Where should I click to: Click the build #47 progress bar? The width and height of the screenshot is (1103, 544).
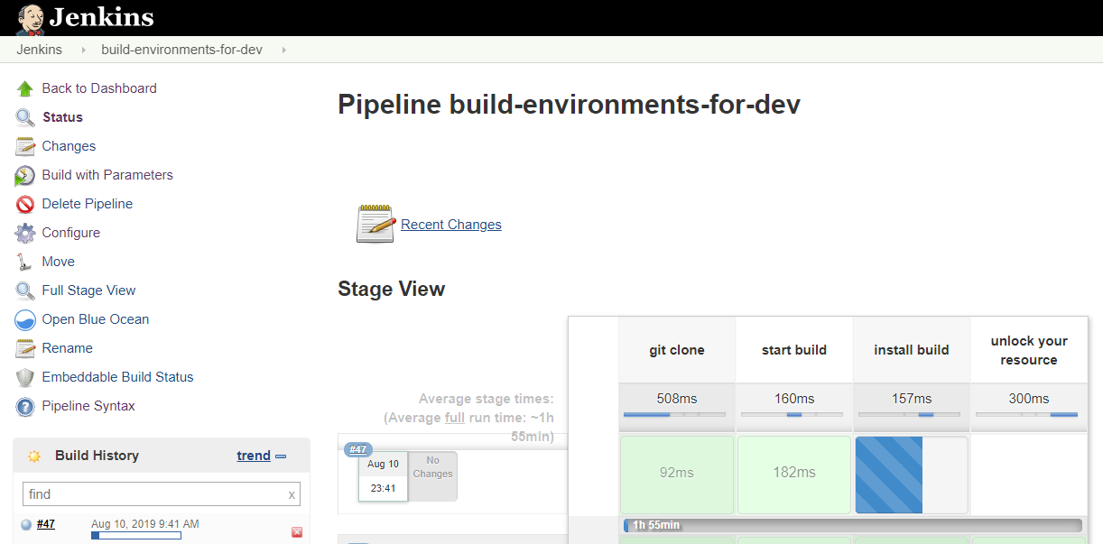[x=136, y=536]
